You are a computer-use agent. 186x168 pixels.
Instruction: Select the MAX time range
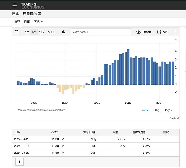click(x=51, y=32)
